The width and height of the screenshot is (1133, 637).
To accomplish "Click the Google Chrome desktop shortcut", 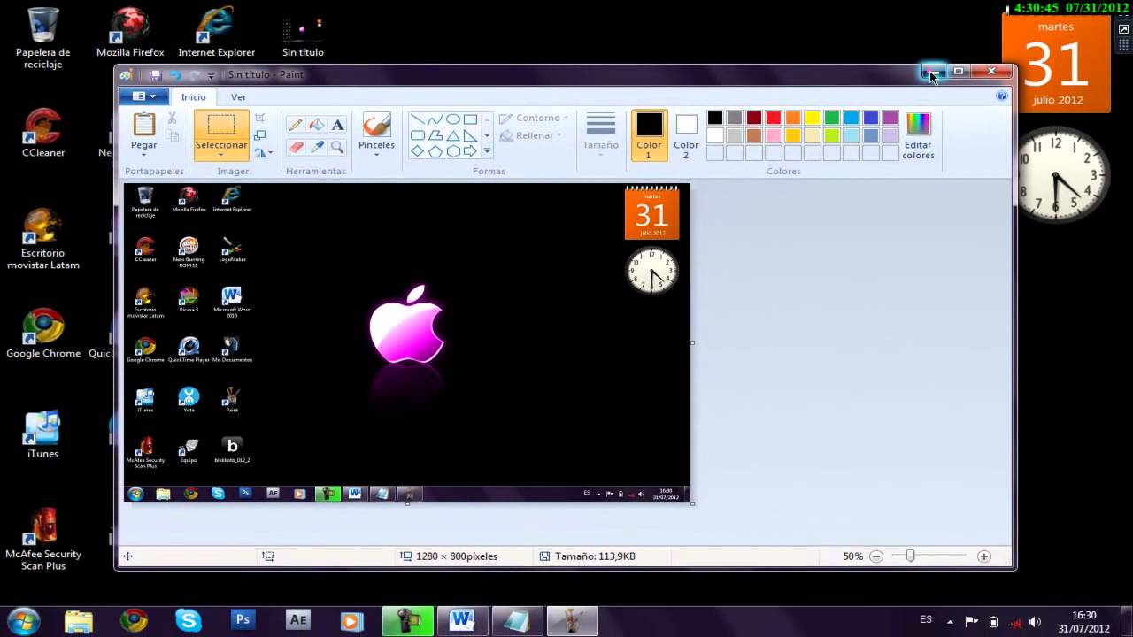I will 43,334.
